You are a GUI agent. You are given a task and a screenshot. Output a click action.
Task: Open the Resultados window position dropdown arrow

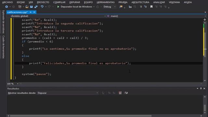tap(197, 88)
